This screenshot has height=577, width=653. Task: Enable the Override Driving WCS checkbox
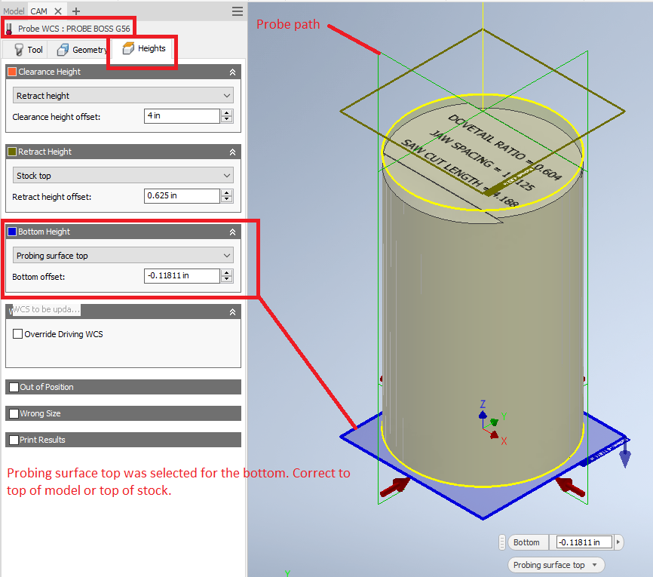(17, 334)
